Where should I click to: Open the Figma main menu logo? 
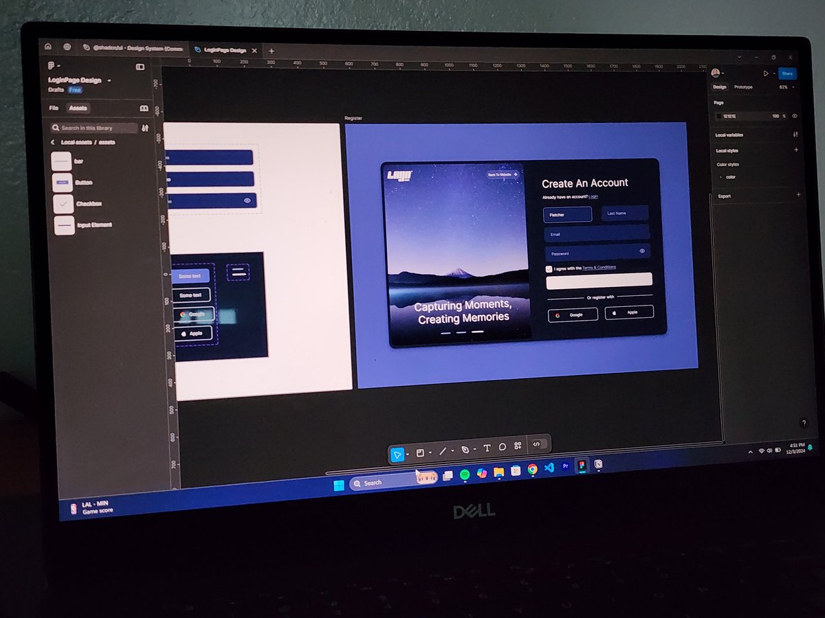click(x=52, y=66)
